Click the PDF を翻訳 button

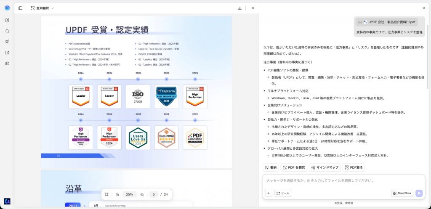pyautogui.click(x=293, y=167)
